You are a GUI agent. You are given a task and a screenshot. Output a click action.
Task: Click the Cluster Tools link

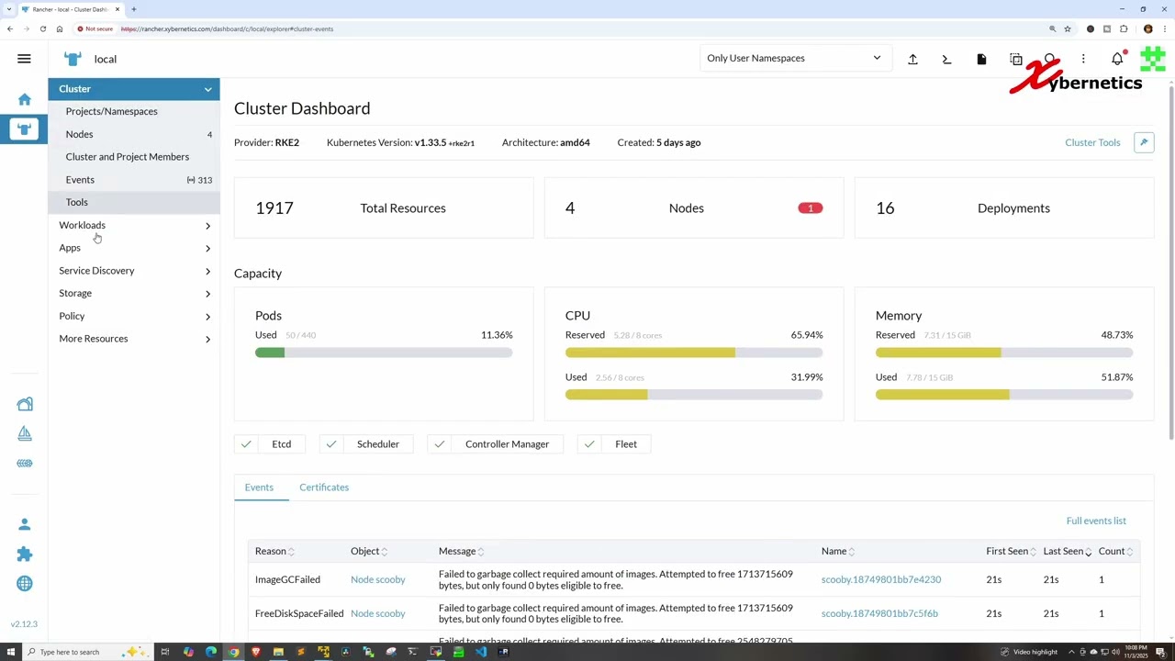[1092, 142]
